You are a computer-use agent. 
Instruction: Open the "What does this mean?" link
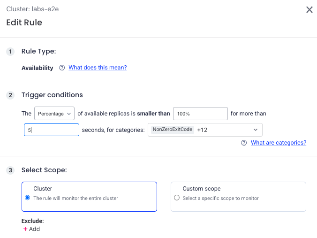(98, 68)
